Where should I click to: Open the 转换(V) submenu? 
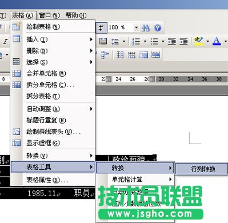point(53,156)
